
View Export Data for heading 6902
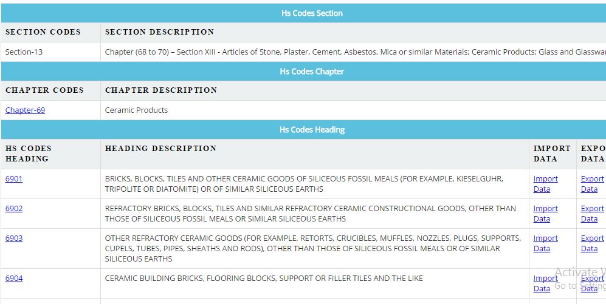coord(592,214)
